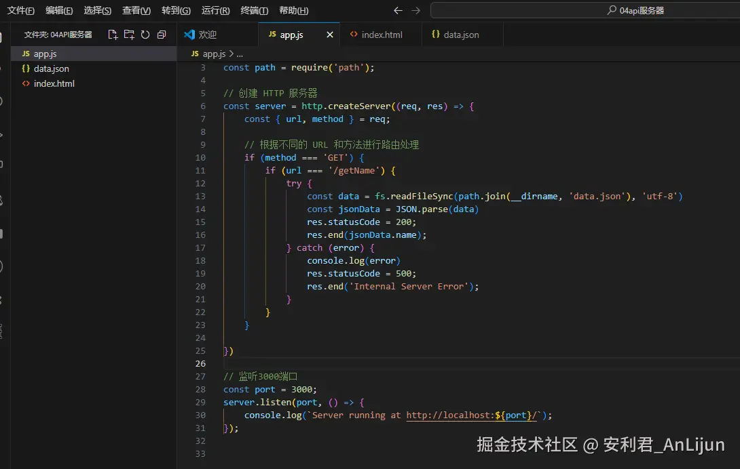Open the 编辑(E) menu

click(x=59, y=10)
